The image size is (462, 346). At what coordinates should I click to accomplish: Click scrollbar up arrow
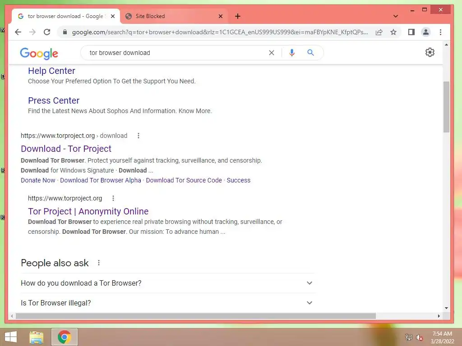tap(446, 45)
